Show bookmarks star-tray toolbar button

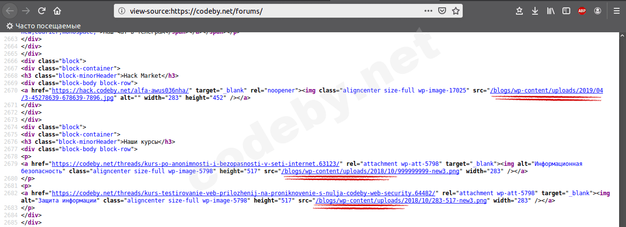[519, 10]
